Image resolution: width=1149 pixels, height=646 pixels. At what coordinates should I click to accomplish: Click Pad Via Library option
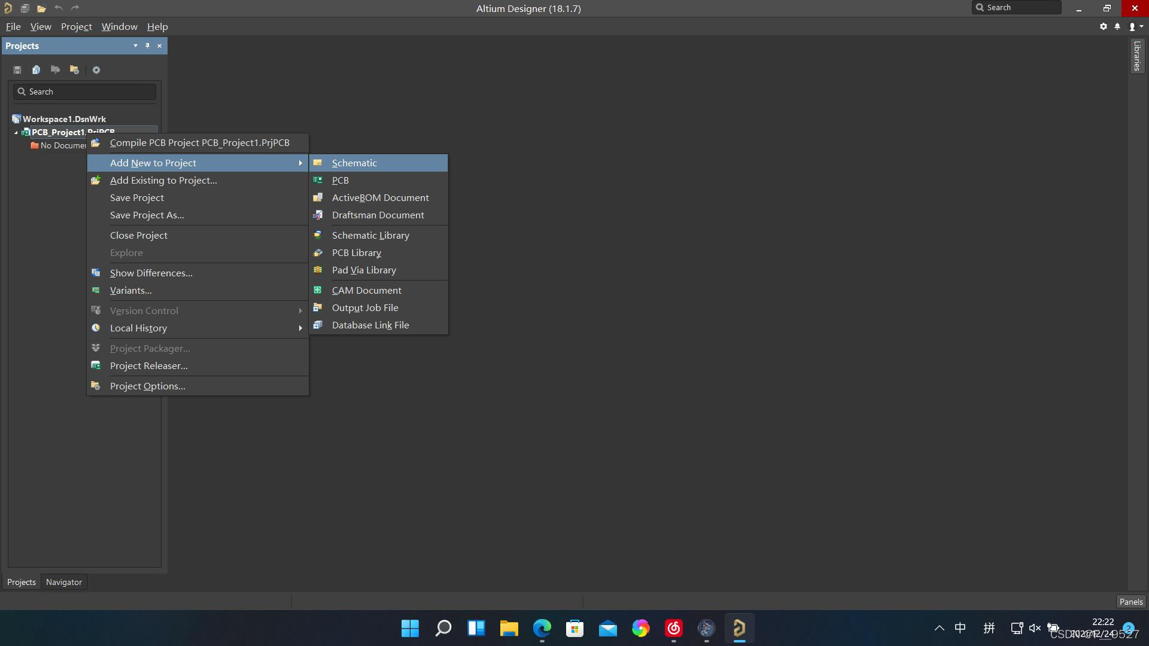click(x=364, y=270)
